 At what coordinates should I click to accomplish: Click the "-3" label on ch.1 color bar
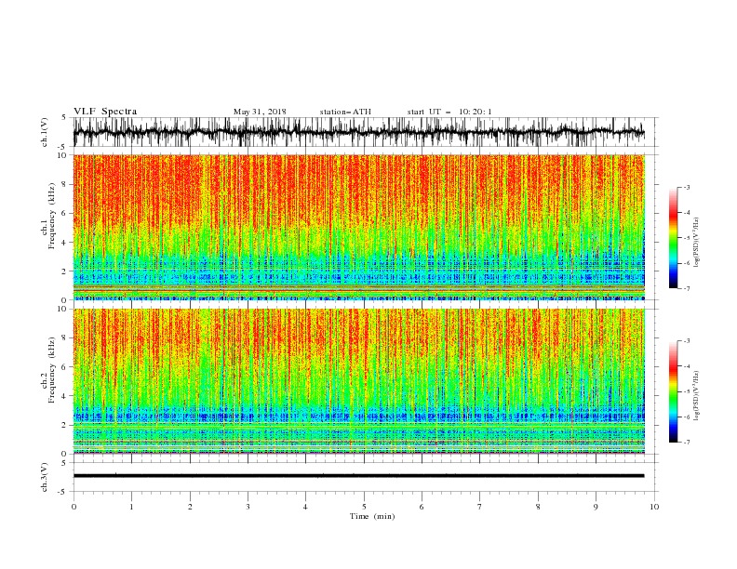[x=686, y=187]
